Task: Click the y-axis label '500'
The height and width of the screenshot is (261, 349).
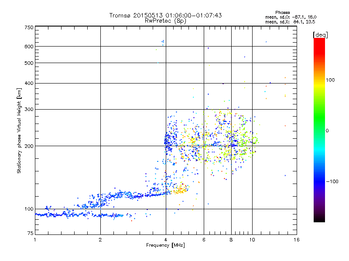Action: pos(29,63)
